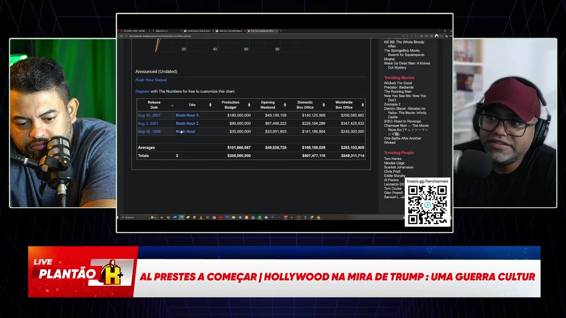Open Scarlett Johansson trending person link
Screen dimensions: 566x318
[x=398, y=167]
